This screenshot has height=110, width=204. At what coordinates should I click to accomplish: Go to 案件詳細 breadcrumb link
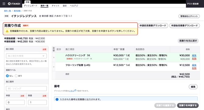17,11
